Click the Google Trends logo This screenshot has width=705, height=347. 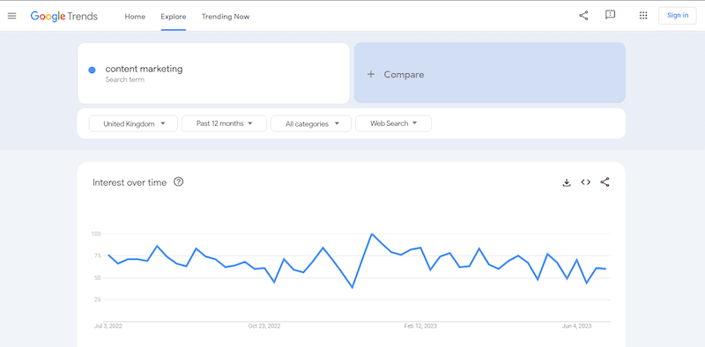click(63, 16)
